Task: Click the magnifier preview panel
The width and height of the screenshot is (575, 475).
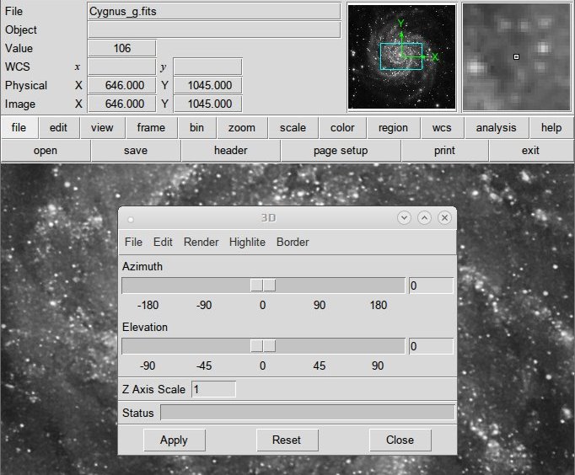Action: click(516, 56)
